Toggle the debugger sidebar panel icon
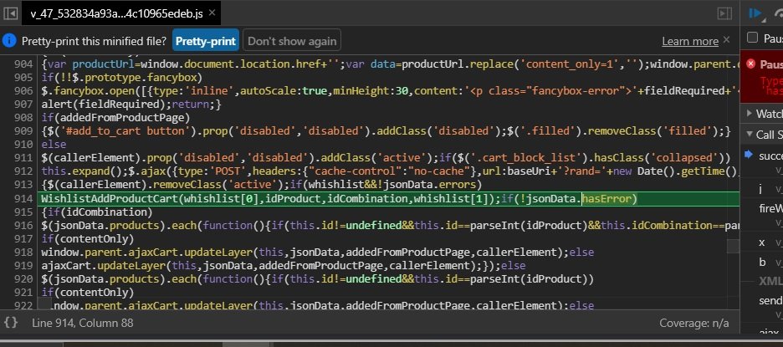 [x=724, y=13]
